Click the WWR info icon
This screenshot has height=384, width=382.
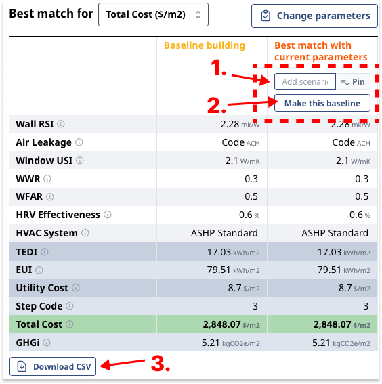[47, 179]
